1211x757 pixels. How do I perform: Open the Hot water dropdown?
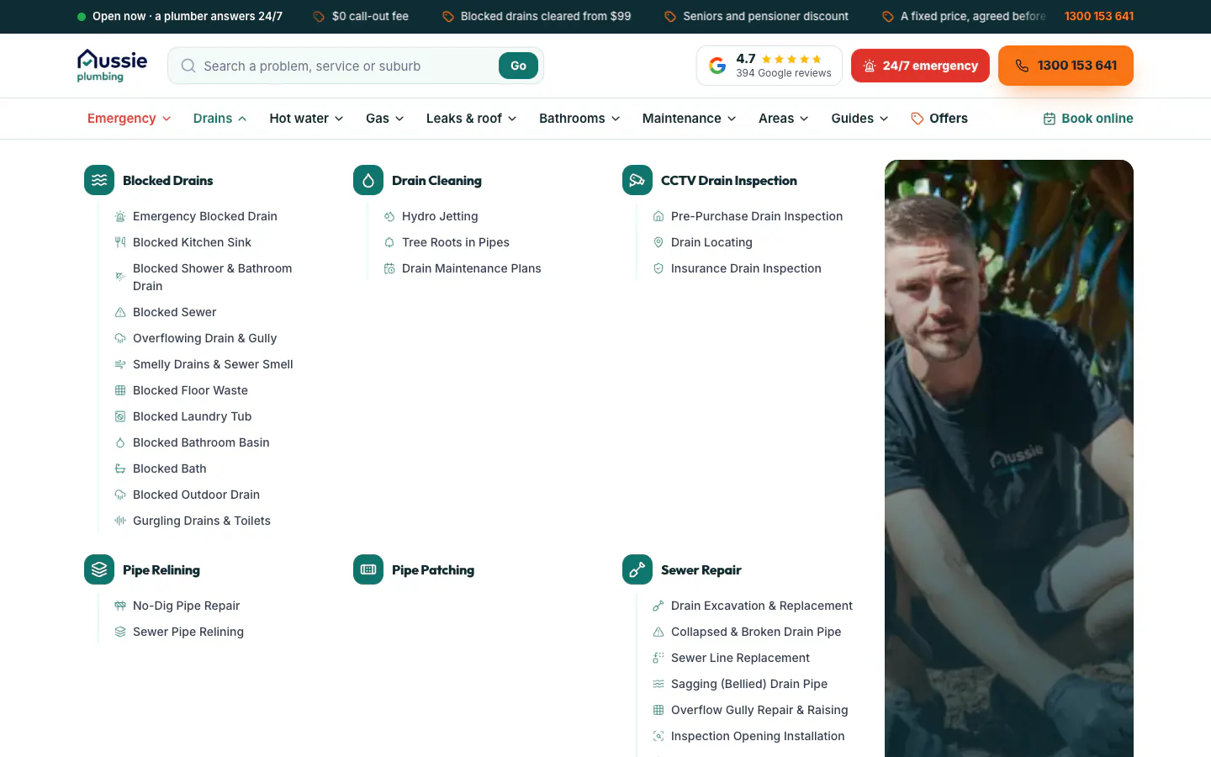[306, 119]
